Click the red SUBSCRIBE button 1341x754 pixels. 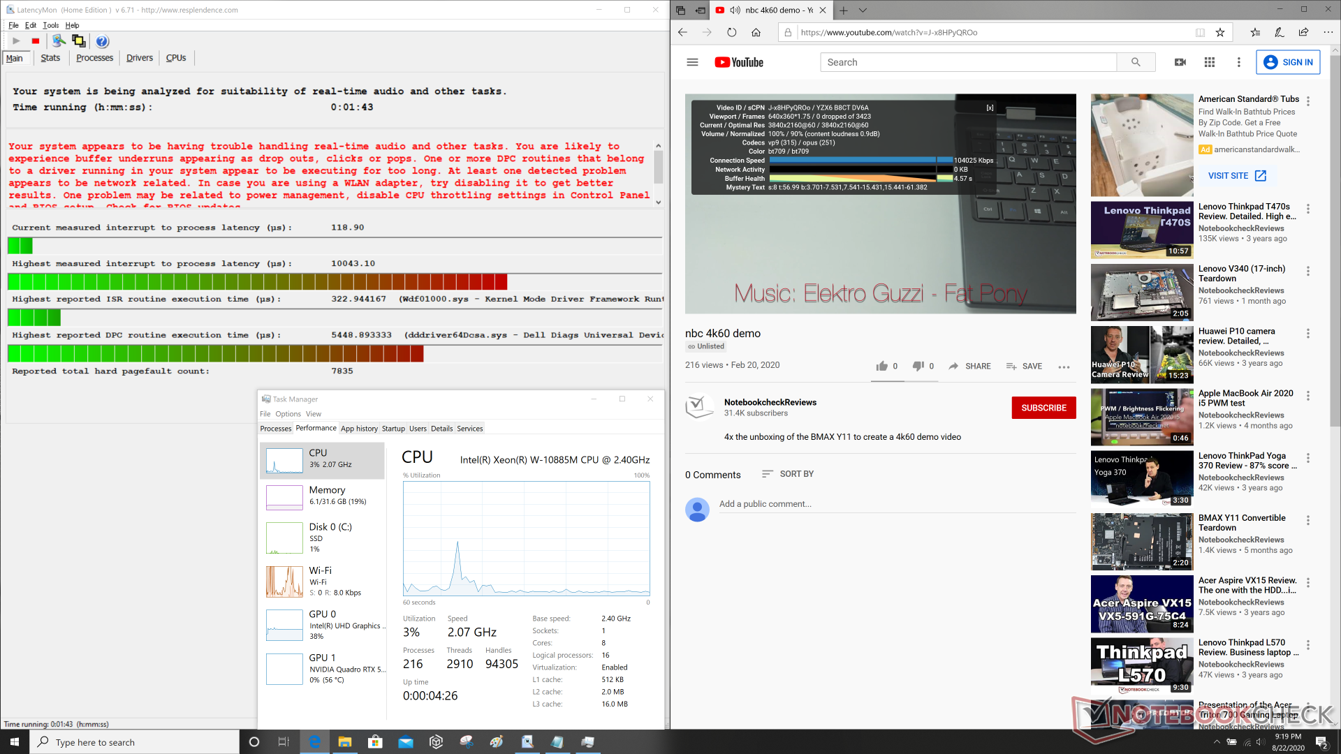click(x=1043, y=408)
